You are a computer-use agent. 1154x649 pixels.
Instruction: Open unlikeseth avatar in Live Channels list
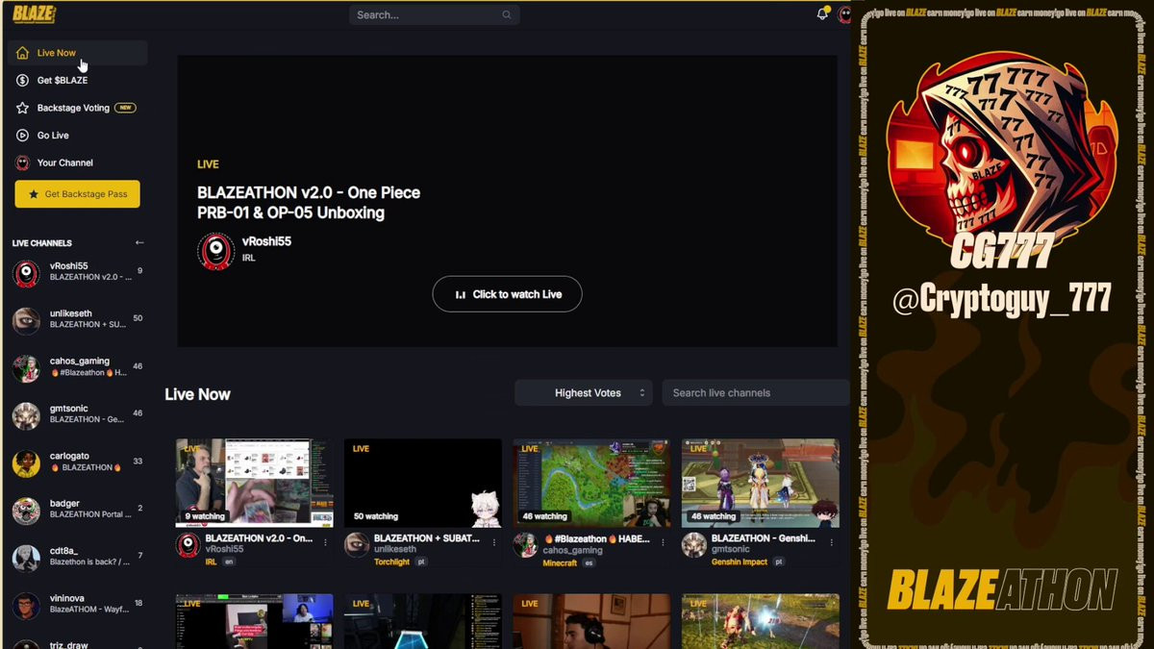(26, 321)
